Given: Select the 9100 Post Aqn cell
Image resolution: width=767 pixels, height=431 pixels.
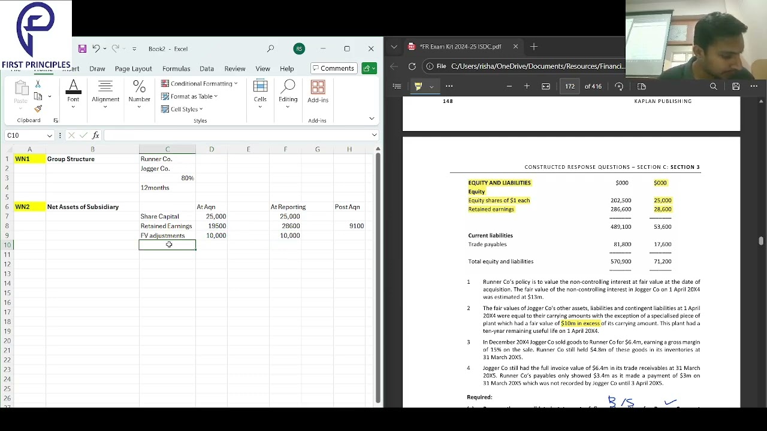Looking at the screenshot, I should tap(349, 226).
